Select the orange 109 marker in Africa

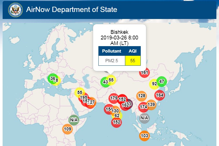coord(67,129)
